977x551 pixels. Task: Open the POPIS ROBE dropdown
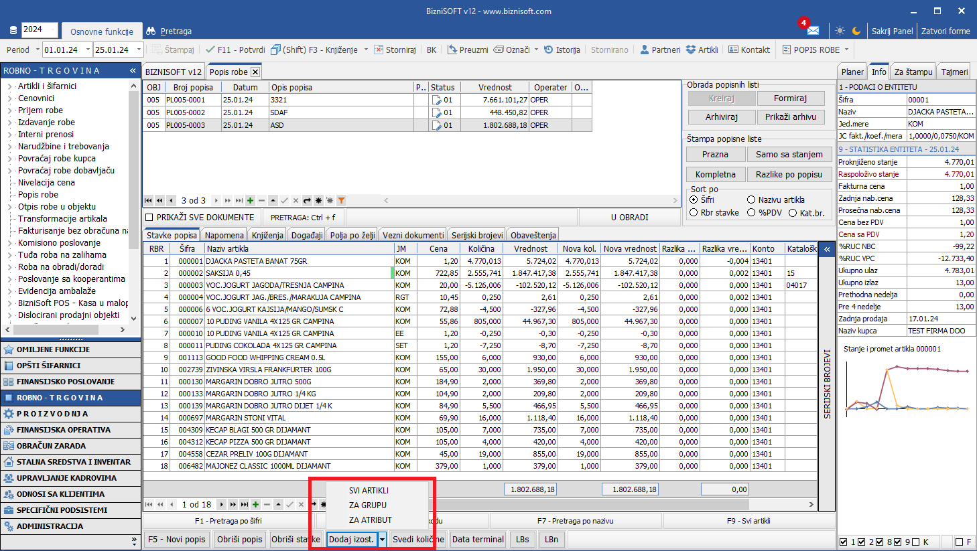tap(846, 50)
